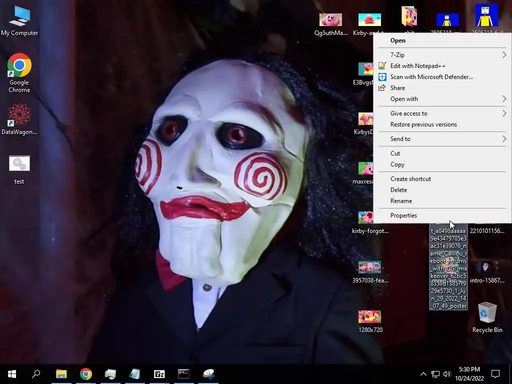Open My Computer desktop icon
Viewport: 512px width, 384px height.
19,21
